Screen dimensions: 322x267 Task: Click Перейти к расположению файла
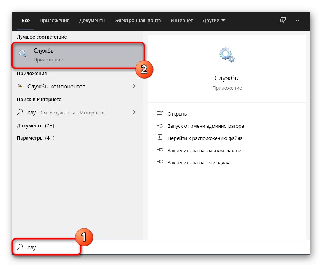point(205,138)
